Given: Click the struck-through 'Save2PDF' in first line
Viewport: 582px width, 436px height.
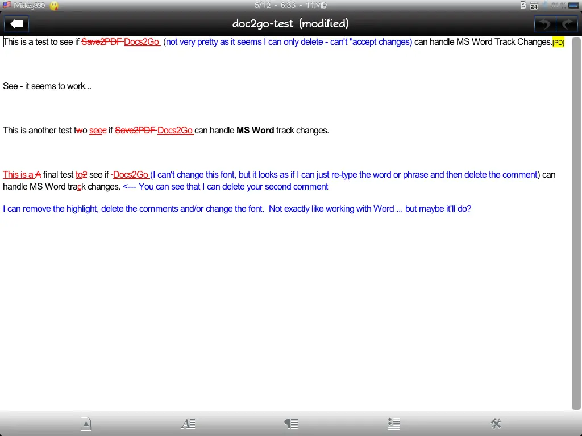Looking at the screenshot, I should pyautogui.click(x=102, y=42).
